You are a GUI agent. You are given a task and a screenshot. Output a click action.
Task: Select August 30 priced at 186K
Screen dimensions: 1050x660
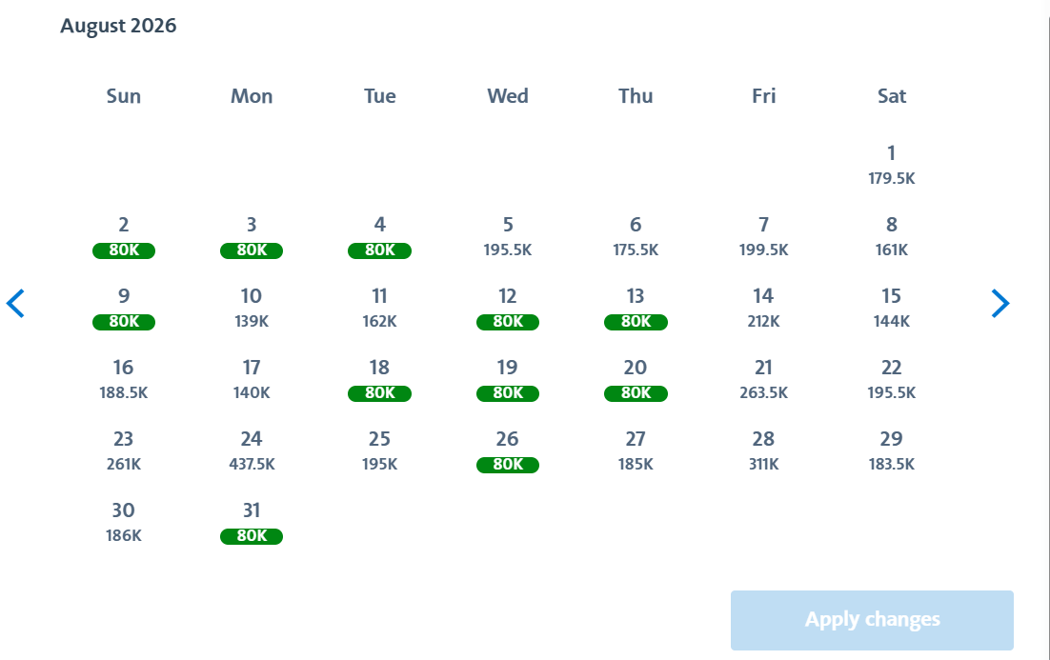(124, 522)
